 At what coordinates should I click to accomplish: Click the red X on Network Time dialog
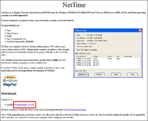(x=140, y=30)
